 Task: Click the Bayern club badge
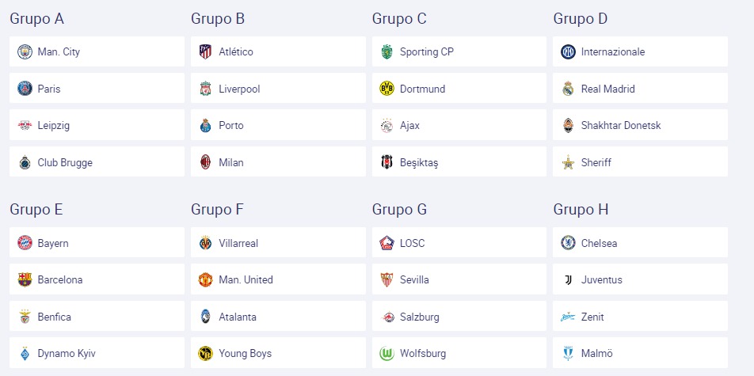(25, 243)
